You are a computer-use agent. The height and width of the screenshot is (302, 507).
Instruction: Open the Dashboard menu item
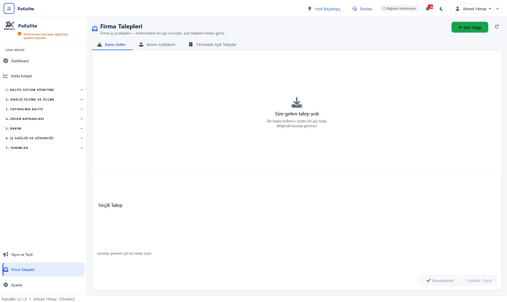coord(43,61)
